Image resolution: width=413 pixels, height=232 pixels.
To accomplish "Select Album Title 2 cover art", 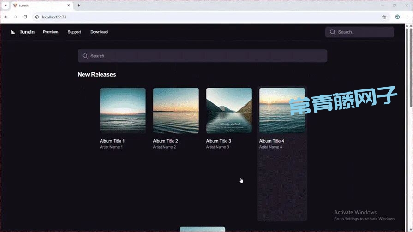I will pyautogui.click(x=176, y=111).
